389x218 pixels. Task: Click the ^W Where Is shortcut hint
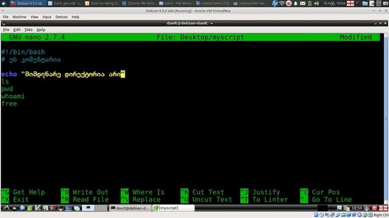pyautogui.click(x=143, y=192)
